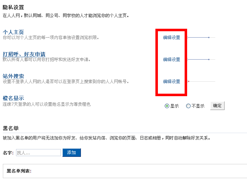
Task: Open 编辑设置 for 打招呼、好友申请
Action: [171, 60]
